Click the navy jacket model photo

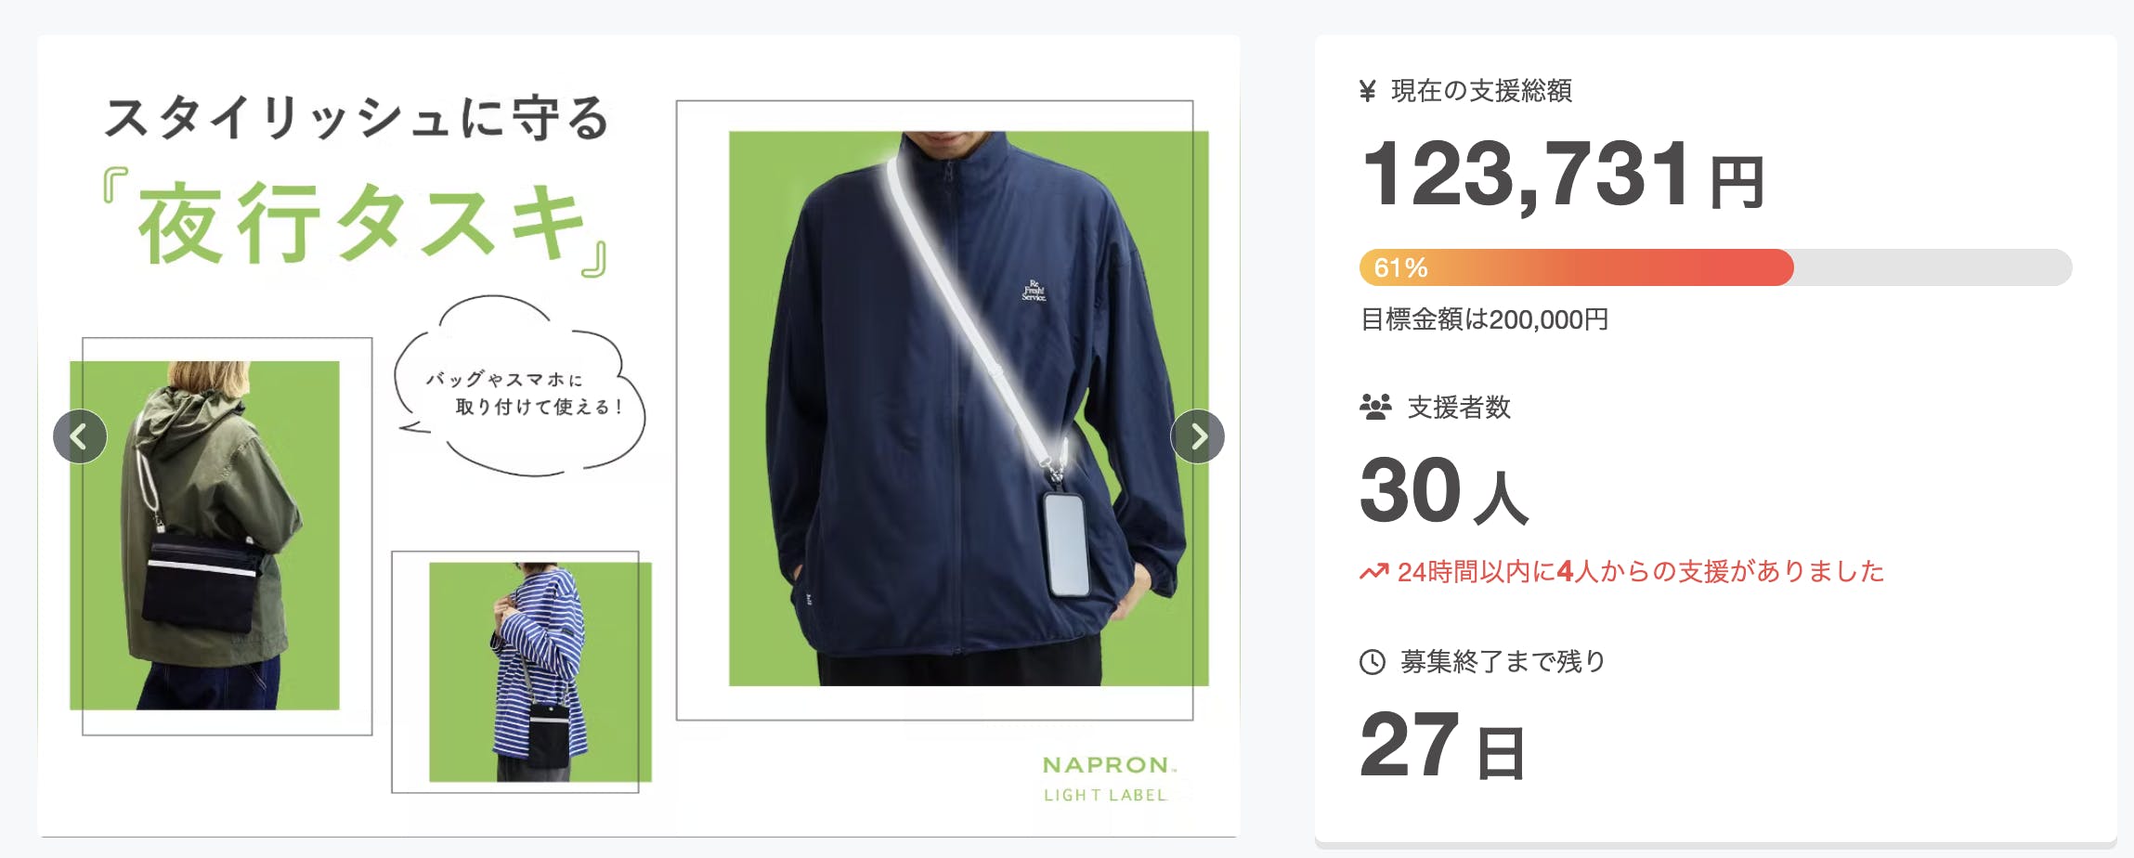tap(969, 409)
